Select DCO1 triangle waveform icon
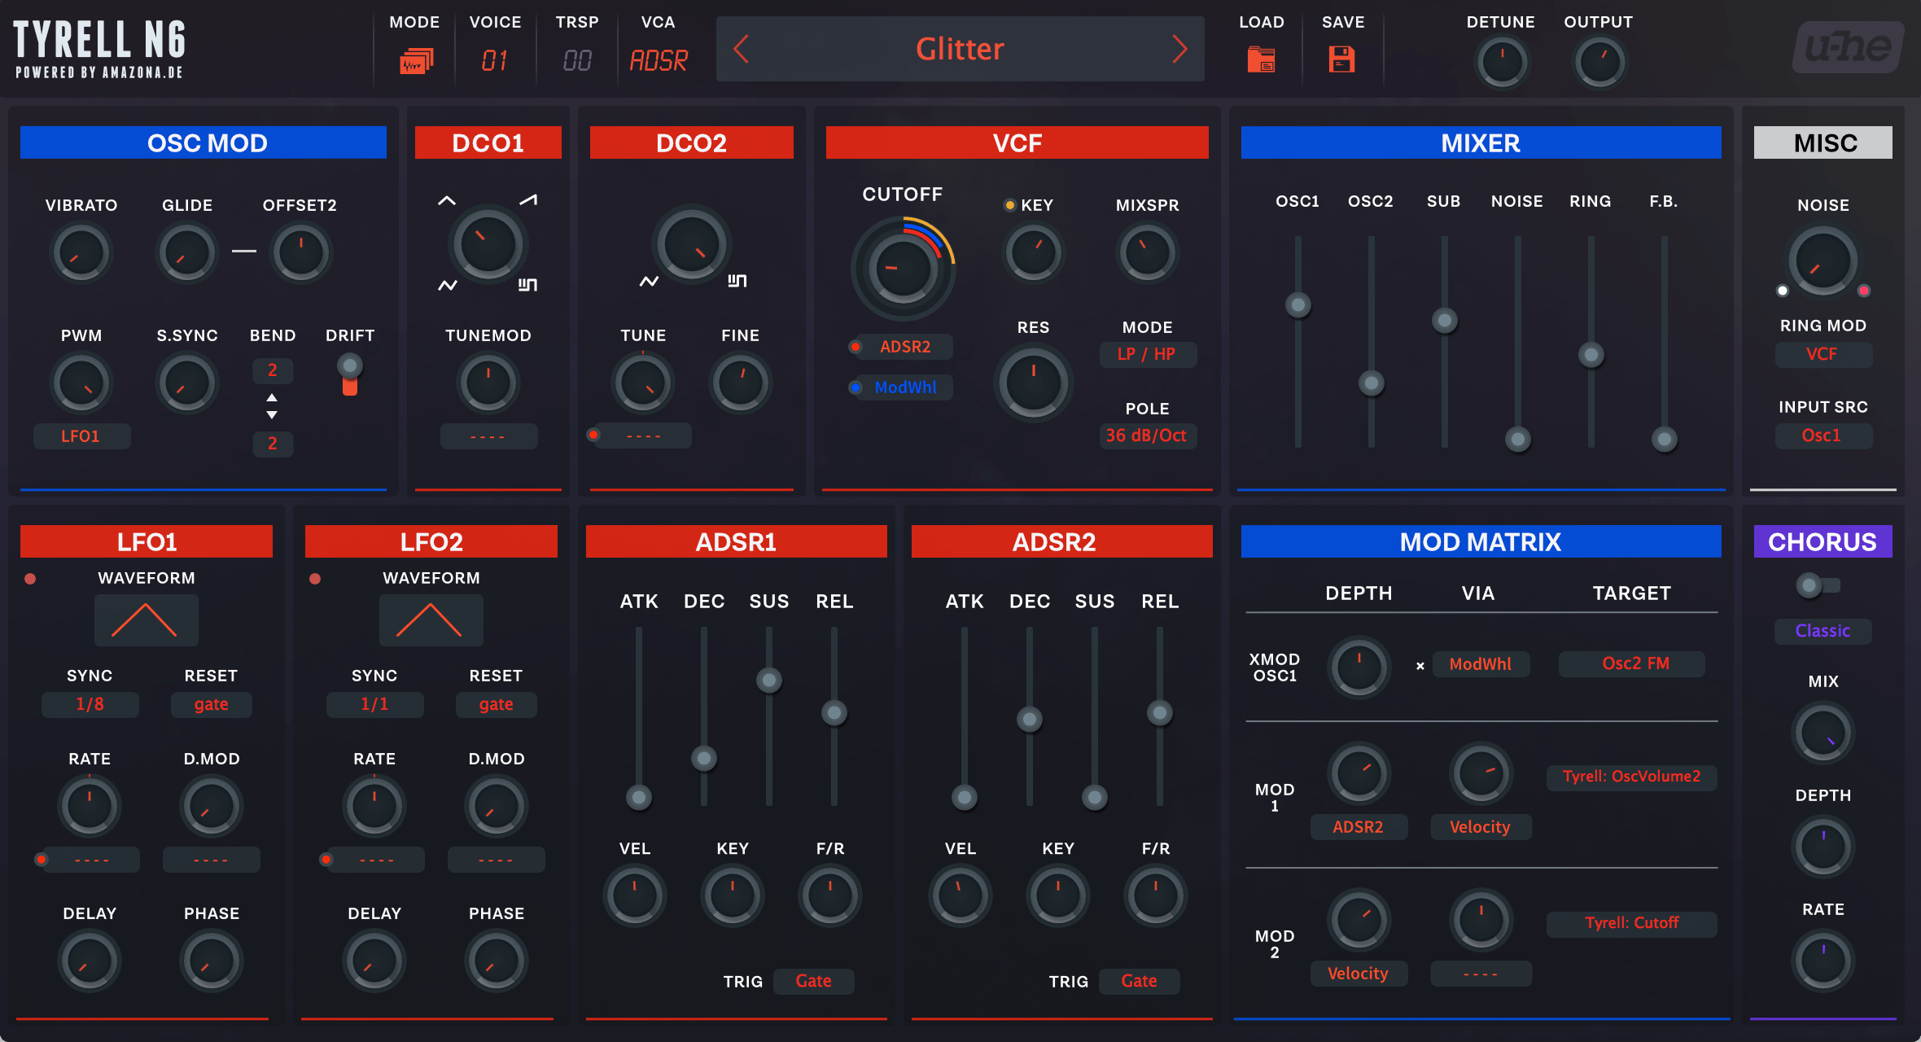 pos(447,200)
